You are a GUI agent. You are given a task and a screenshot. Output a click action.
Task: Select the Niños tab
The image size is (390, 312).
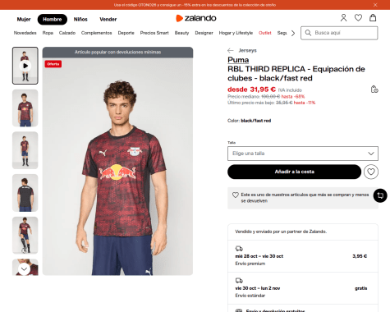point(80,20)
